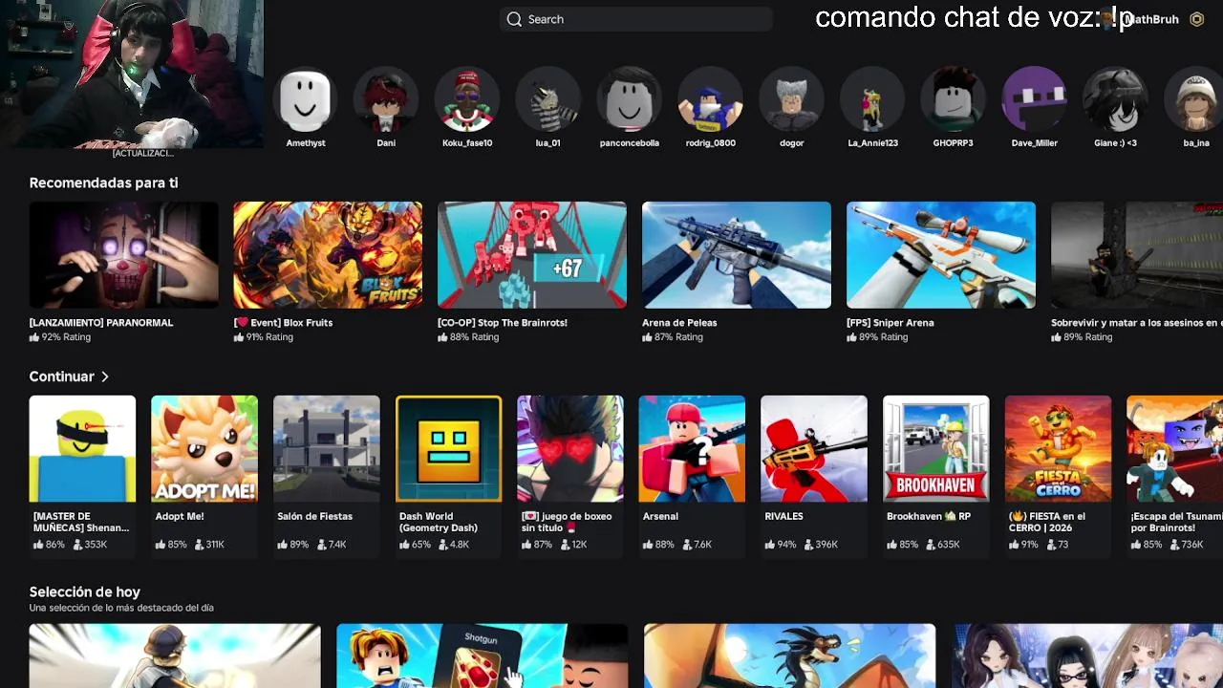The height and width of the screenshot is (688, 1223).
Task: Click '[FPS] Sniper Arena' title text
Action: 890,323
